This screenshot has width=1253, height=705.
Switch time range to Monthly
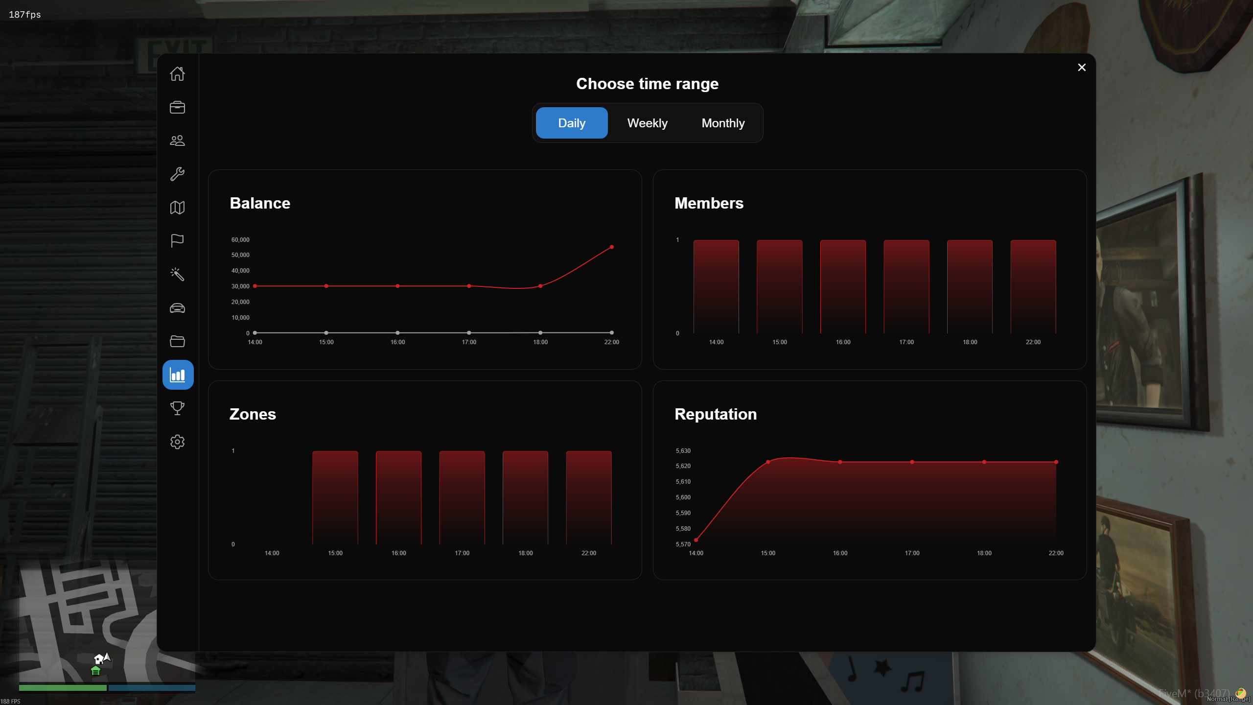(723, 123)
